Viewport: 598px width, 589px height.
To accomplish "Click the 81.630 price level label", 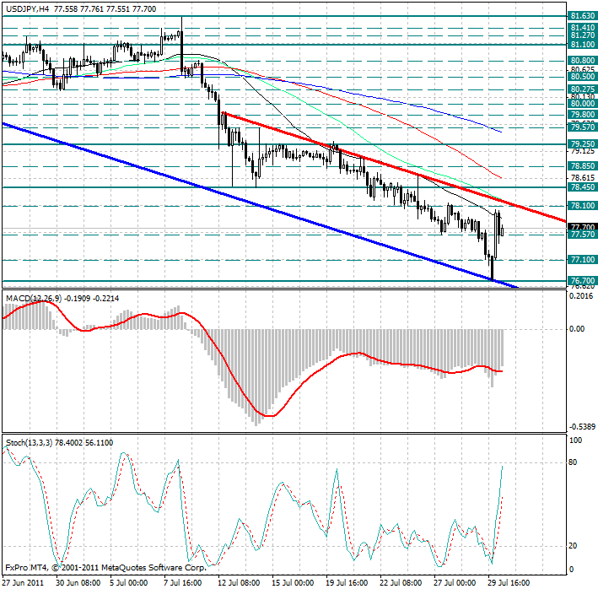I will 583,16.
